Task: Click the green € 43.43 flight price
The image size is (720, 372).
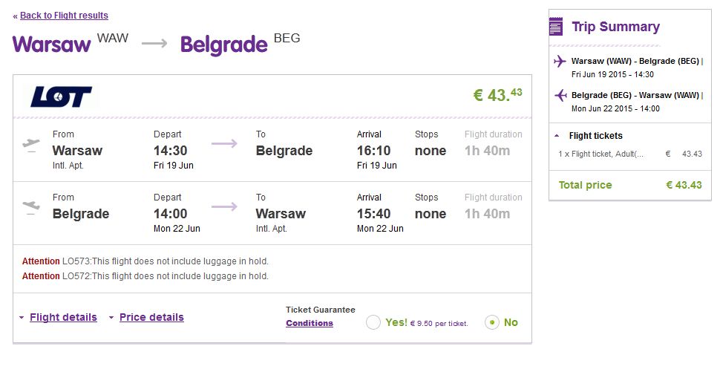Action: pyautogui.click(x=498, y=94)
